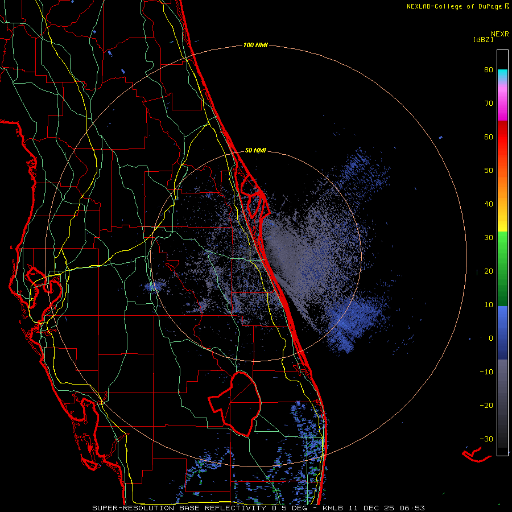
Task: Click the gray band of the color bar
Action: pos(502,403)
